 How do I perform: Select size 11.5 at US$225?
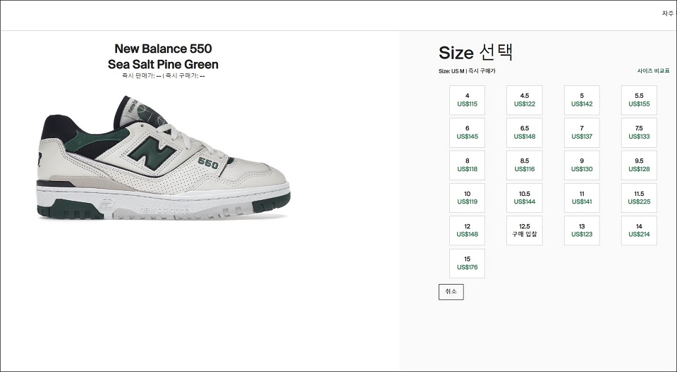[x=639, y=198]
